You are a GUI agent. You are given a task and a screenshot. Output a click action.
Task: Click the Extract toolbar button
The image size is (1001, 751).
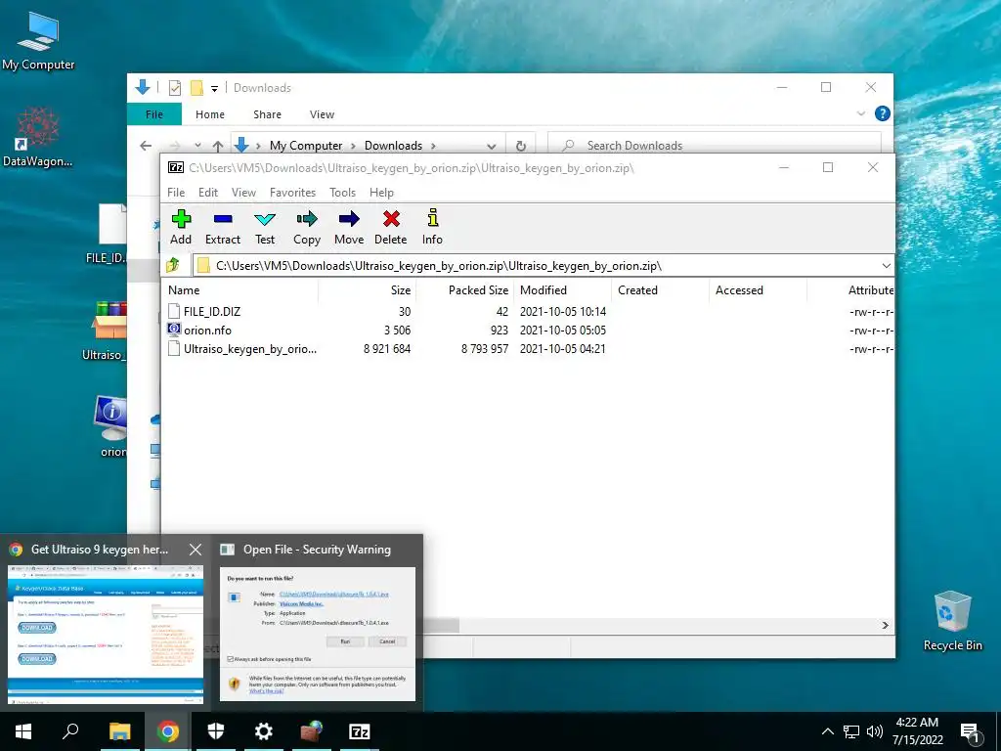click(222, 227)
